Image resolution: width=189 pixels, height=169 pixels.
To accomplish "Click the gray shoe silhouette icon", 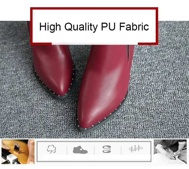I will [80, 150].
